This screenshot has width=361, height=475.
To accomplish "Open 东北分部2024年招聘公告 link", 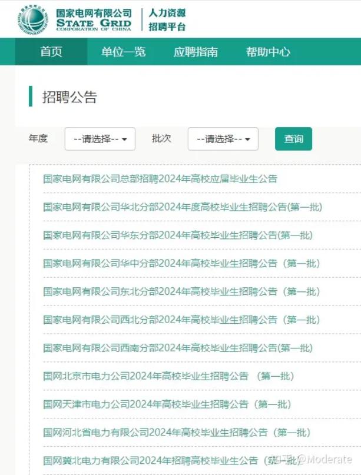I will coord(181,291).
